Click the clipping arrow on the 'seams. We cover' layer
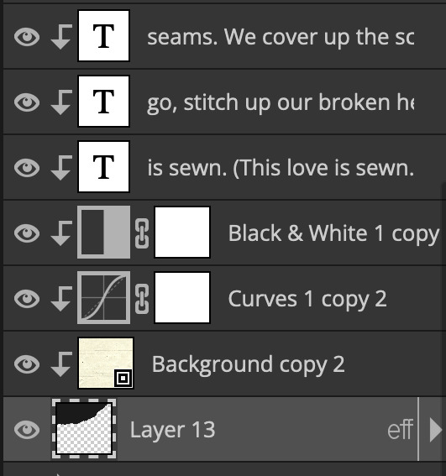Screen dimensions: 446x476 coord(61,36)
